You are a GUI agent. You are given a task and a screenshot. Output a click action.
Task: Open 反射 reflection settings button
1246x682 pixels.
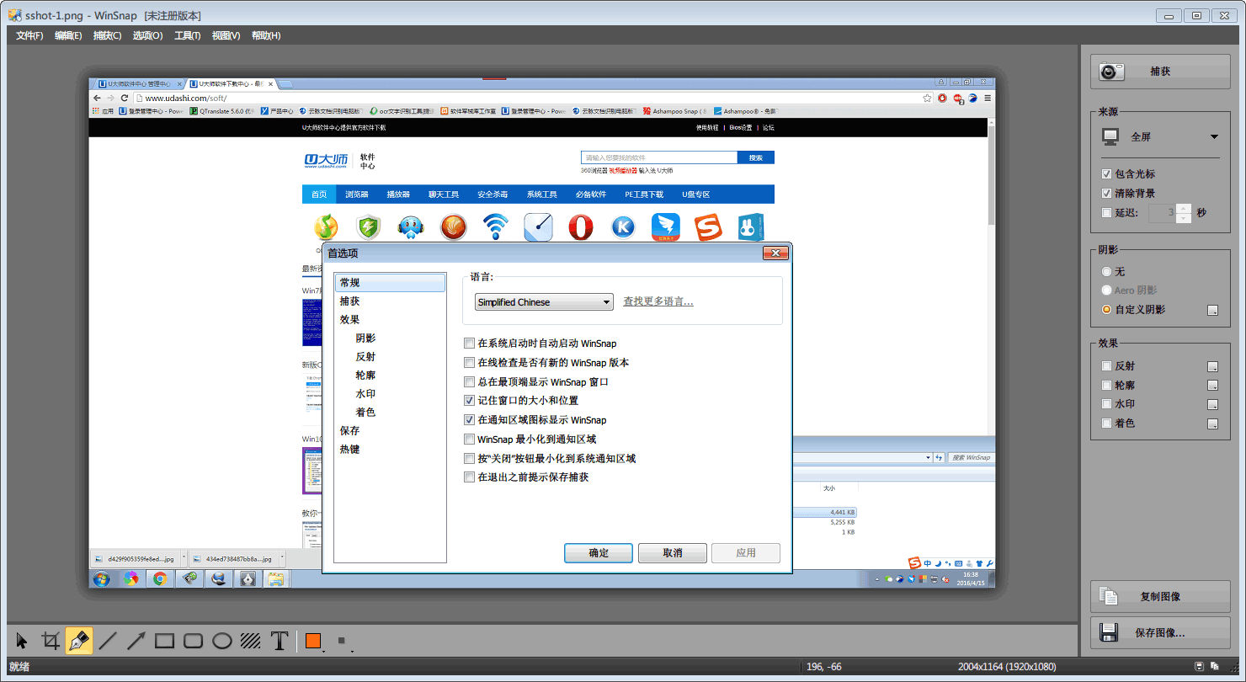coord(1212,366)
